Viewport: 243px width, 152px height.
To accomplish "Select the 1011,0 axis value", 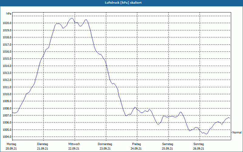I will point(7,87).
